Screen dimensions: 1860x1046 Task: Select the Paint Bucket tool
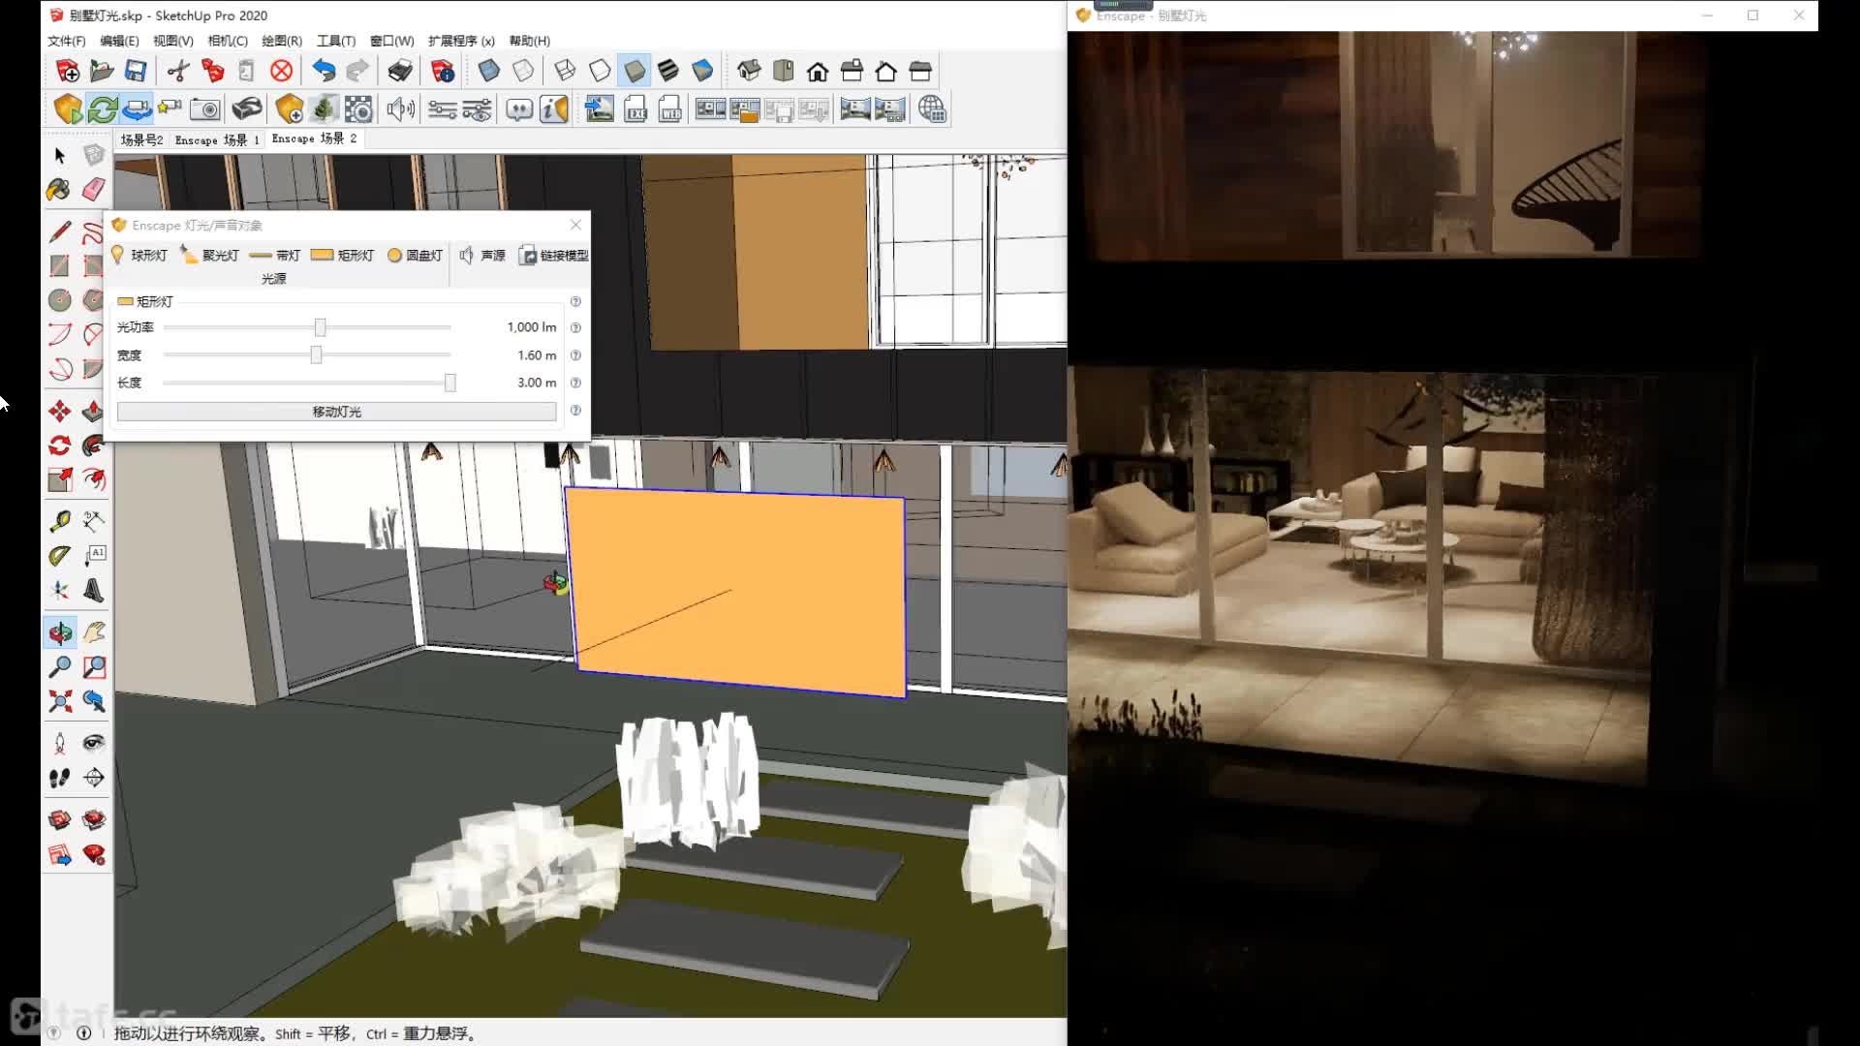coord(59,189)
